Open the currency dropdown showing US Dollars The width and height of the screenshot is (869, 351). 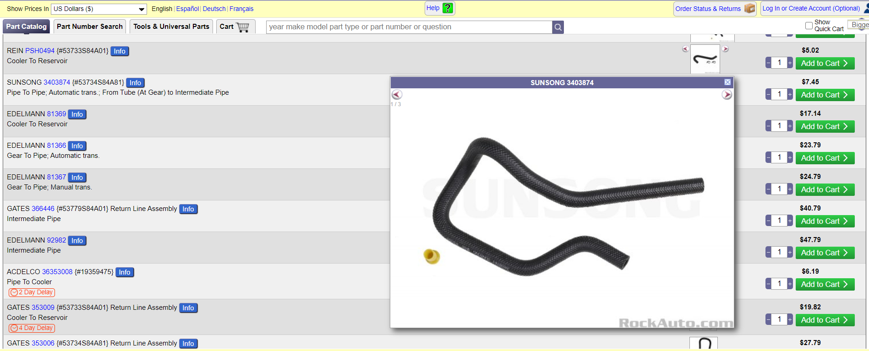[99, 9]
